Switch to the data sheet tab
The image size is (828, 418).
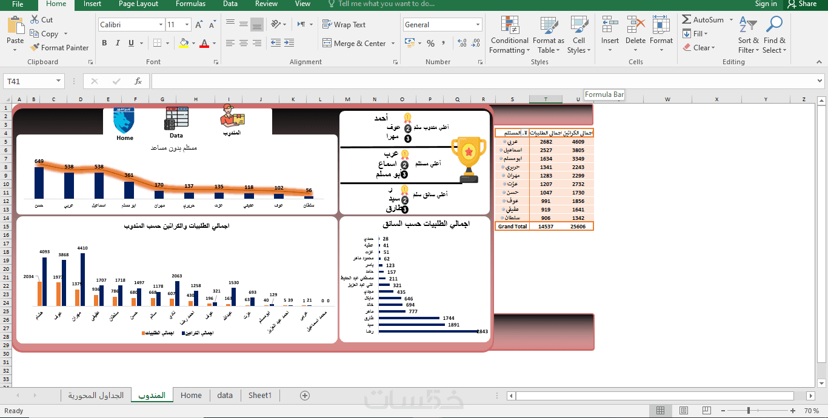click(x=225, y=395)
